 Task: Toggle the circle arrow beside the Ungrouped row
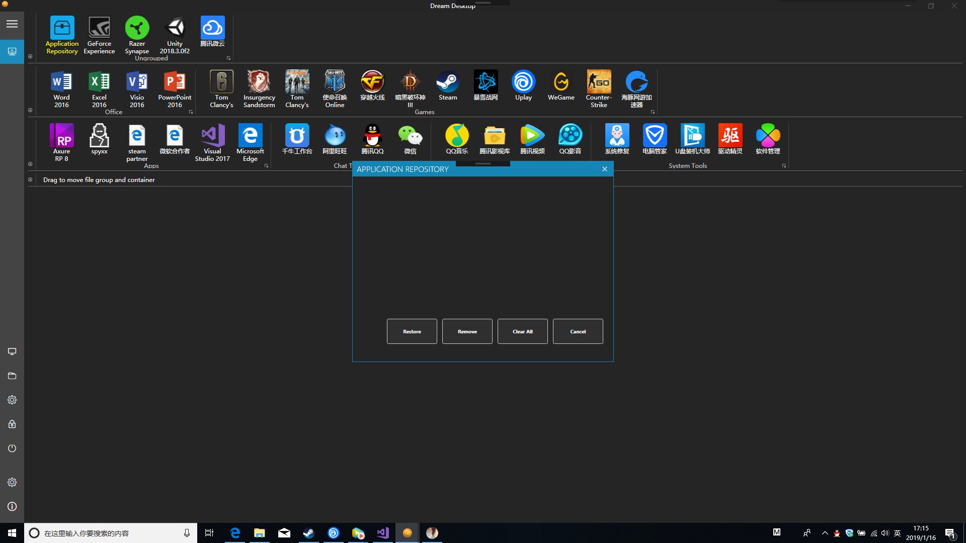click(30, 56)
